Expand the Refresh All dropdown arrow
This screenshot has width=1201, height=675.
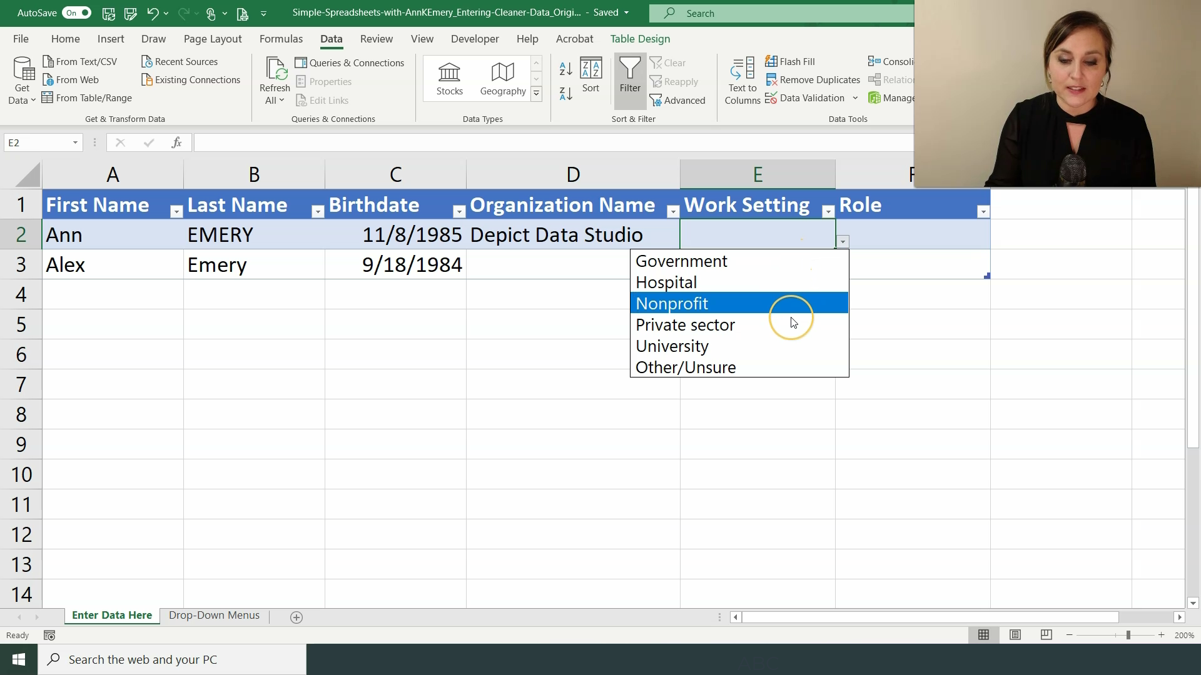283,101
